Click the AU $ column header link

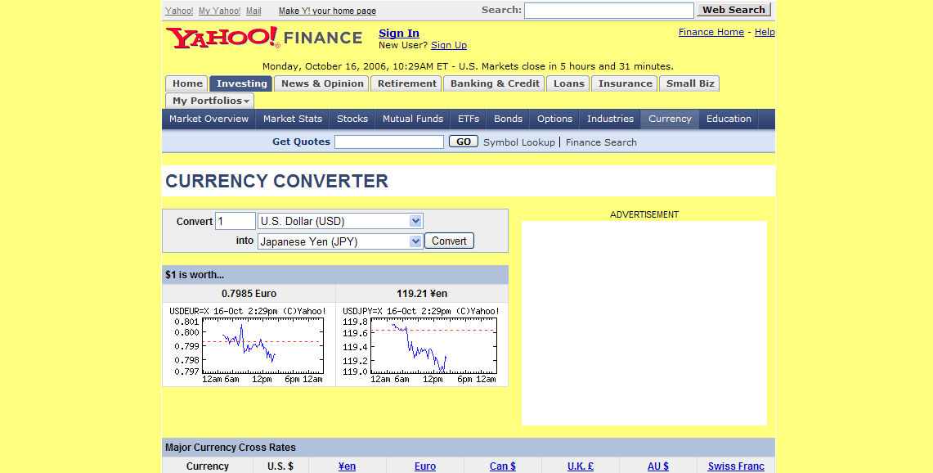[x=658, y=466]
